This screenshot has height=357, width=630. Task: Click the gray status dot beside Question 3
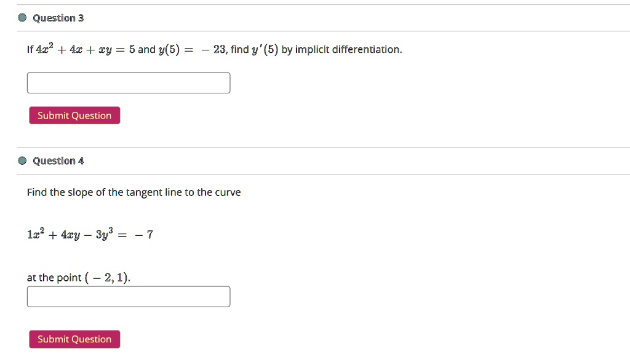click(x=23, y=17)
